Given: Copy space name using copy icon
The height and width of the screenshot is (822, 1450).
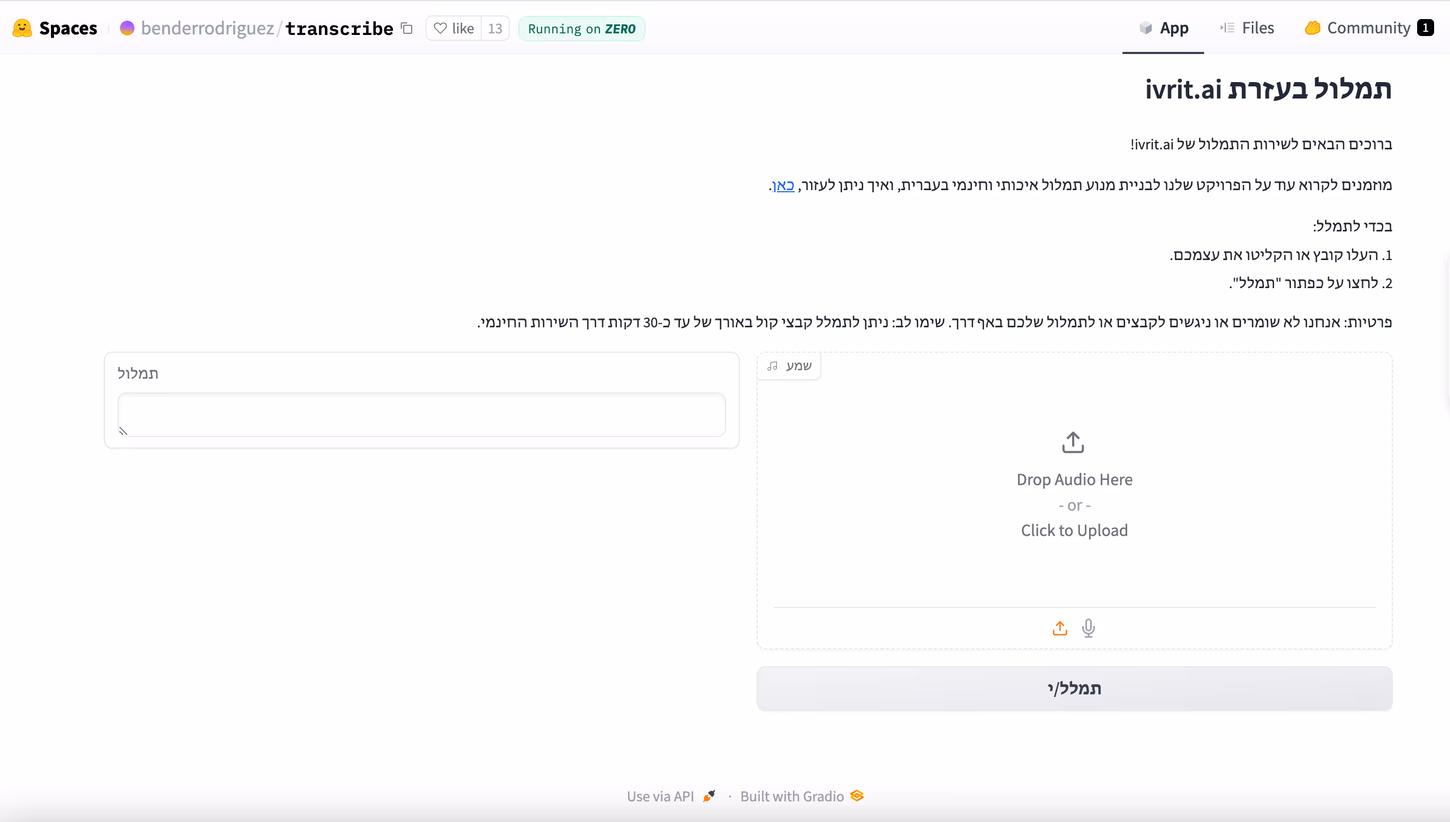Looking at the screenshot, I should coord(406,28).
